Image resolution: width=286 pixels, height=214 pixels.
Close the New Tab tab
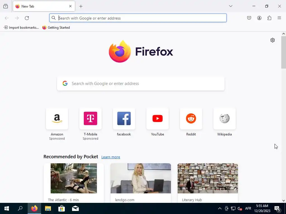click(x=70, y=6)
